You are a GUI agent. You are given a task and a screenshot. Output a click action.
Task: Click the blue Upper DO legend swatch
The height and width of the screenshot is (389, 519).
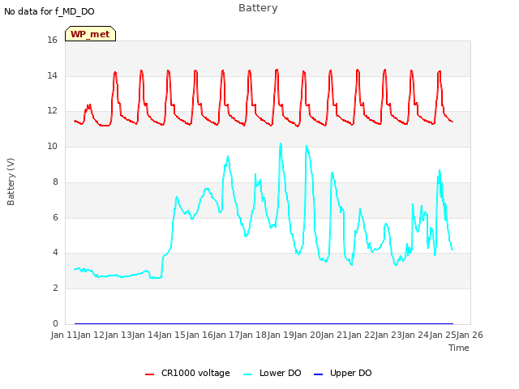(318, 374)
